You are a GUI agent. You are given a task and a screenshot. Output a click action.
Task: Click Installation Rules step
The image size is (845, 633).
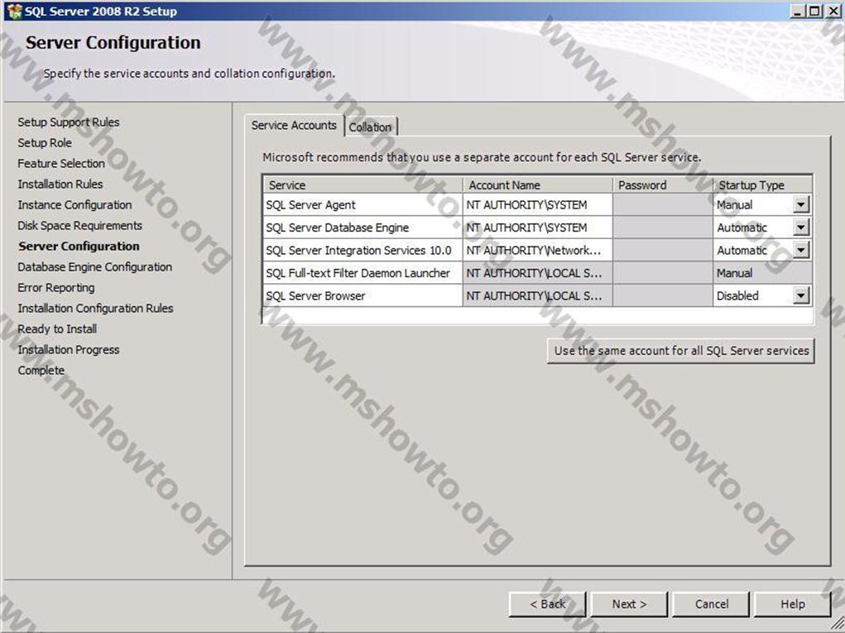(60, 185)
